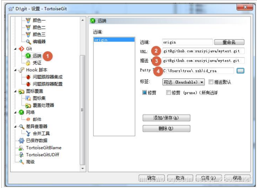Image resolution: width=257 pixels, height=188 pixels.
Task: Click the 差异查看器 magnifier icon
Action: (x=21, y=126)
